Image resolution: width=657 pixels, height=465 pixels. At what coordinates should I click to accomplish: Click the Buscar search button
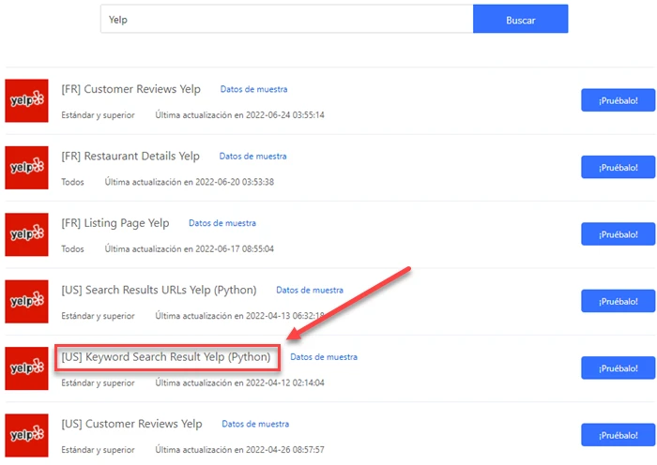[x=520, y=19]
